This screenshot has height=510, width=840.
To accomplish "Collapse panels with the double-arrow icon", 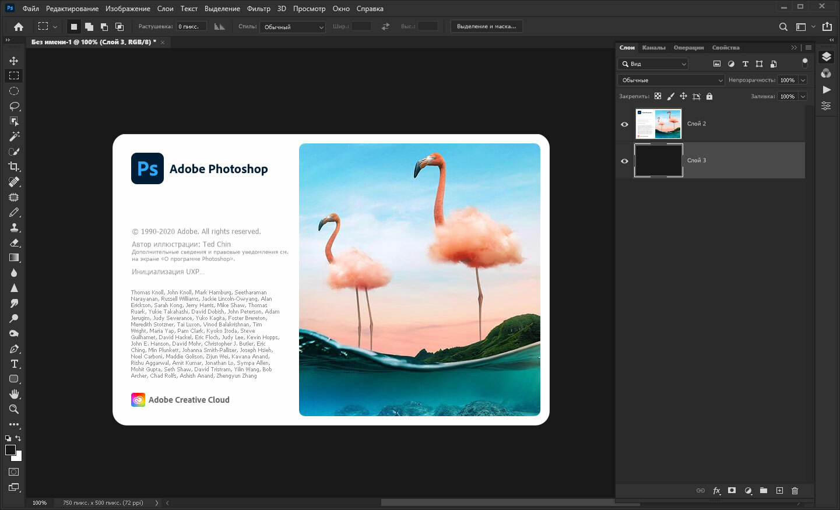I will pos(794,48).
